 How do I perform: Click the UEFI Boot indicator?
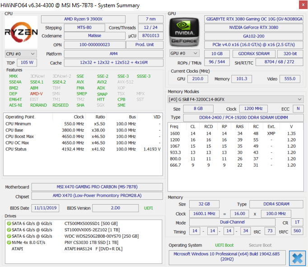[224, 245]
